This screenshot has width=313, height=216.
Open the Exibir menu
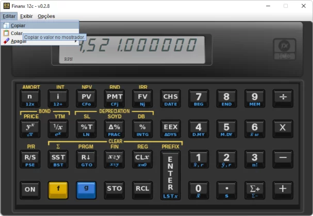[26, 16]
